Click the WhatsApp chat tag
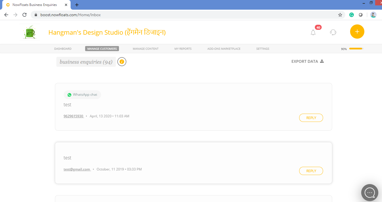The height and width of the screenshot is (202, 382). point(82,95)
